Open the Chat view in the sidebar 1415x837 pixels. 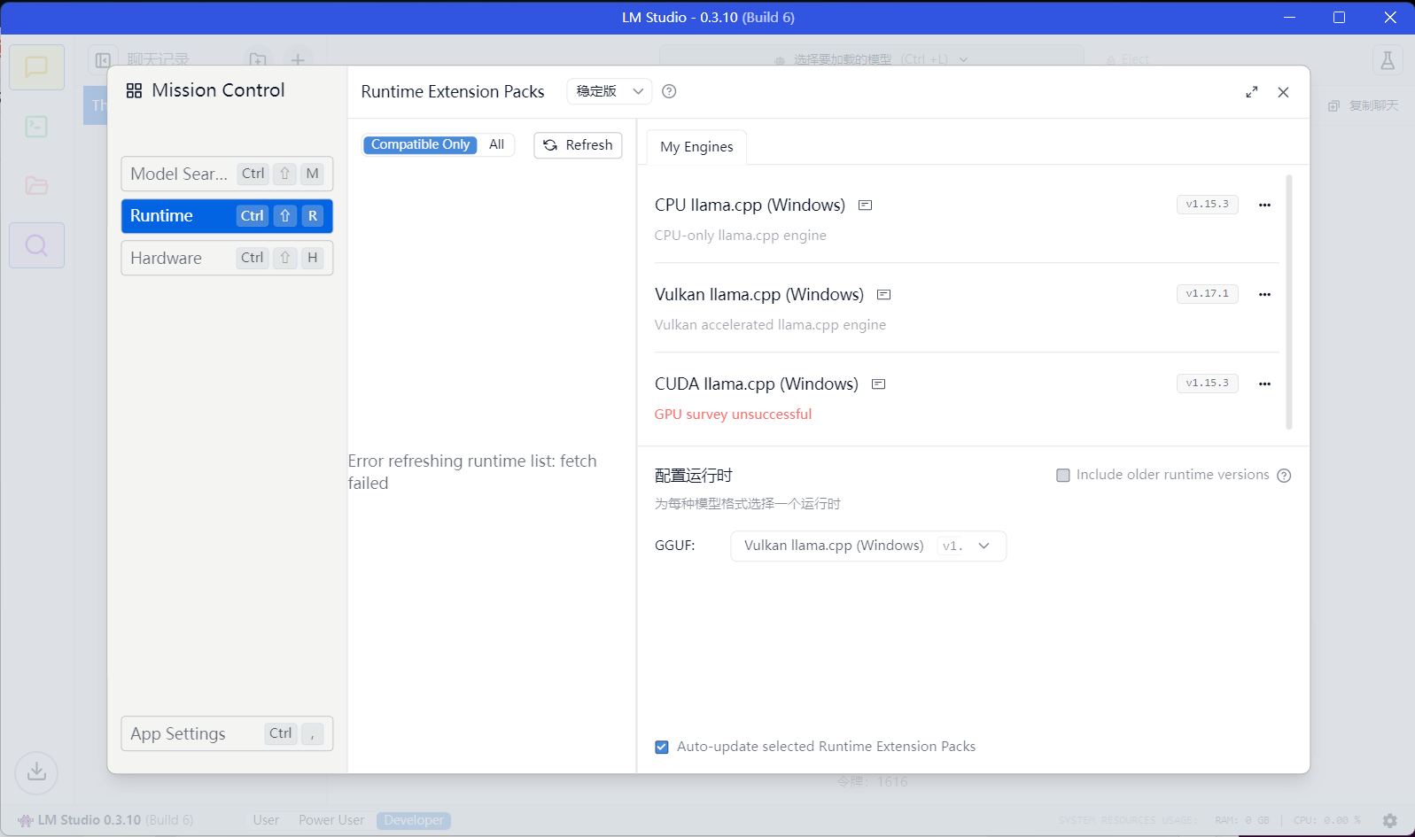tap(36, 67)
